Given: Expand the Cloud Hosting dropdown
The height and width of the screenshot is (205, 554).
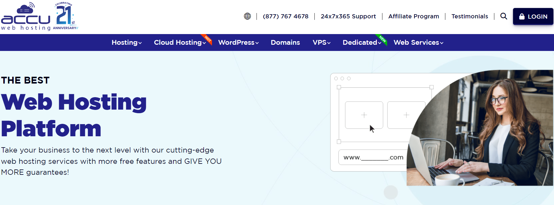Looking at the screenshot, I should [180, 43].
